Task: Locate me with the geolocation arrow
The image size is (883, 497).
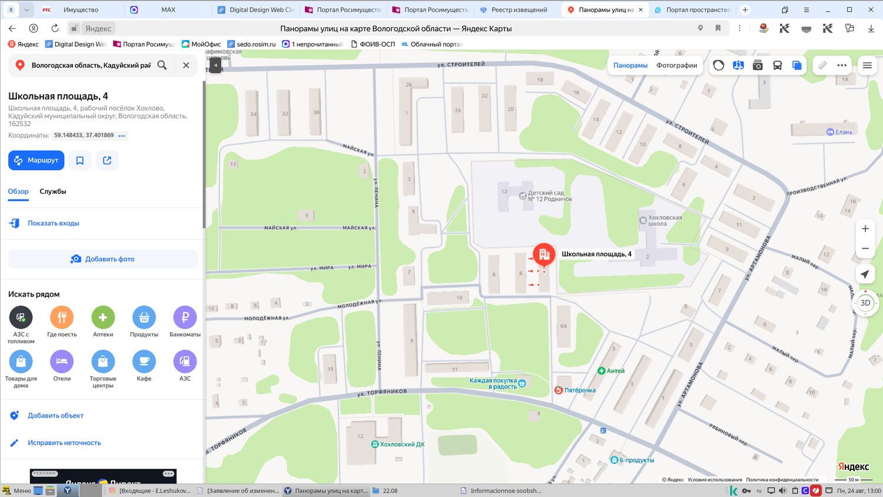Action: 865,274
